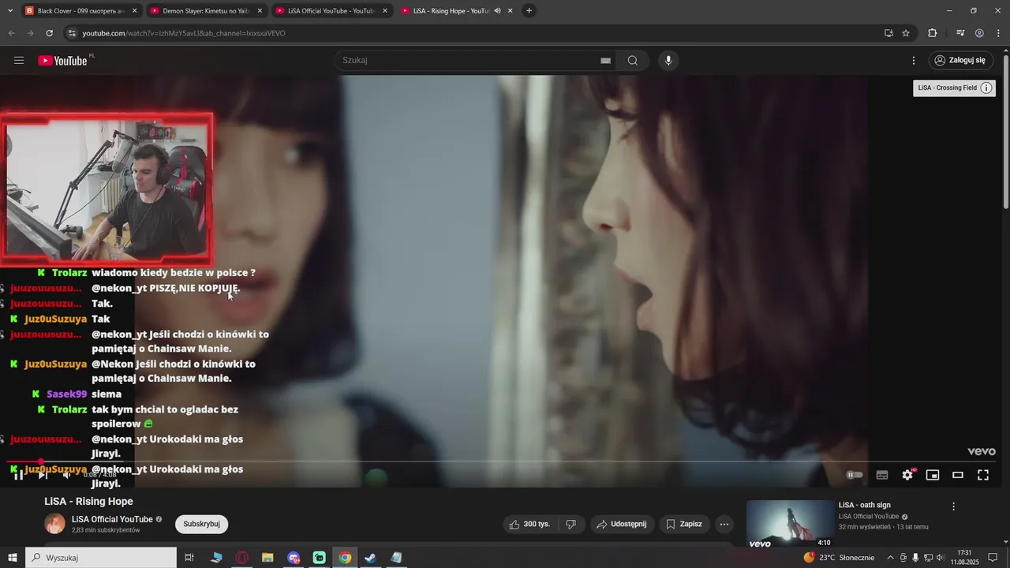View site information icon in address bar

coord(72,33)
